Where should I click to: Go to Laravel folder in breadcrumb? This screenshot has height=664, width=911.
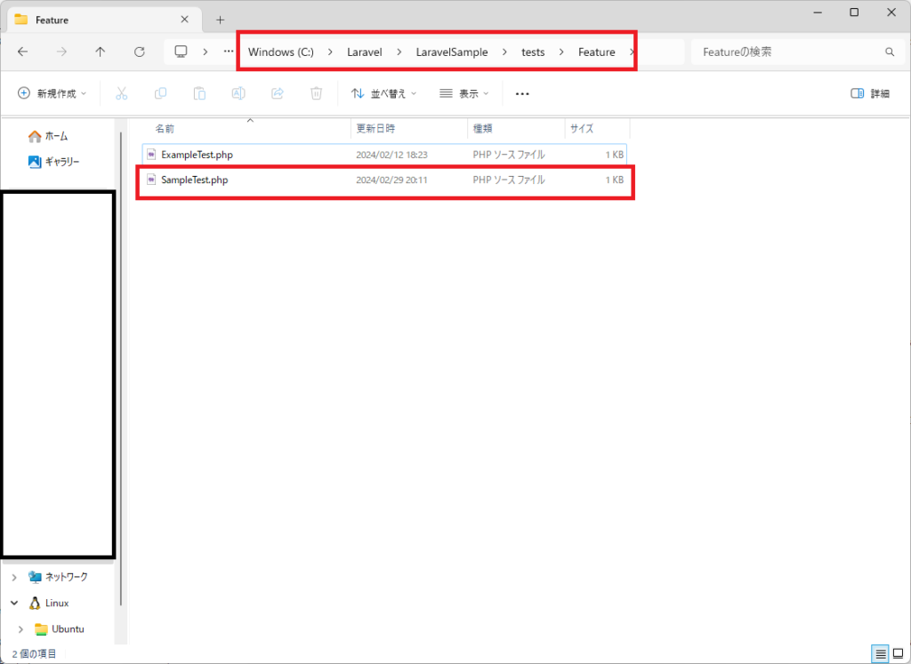tap(364, 52)
